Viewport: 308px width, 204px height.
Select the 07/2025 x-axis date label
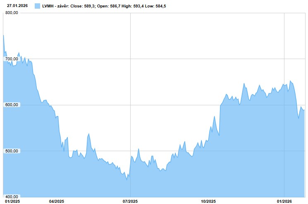130,201
